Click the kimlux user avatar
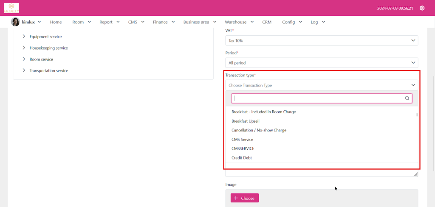Viewport: 435px width, 207px height. click(15, 22)
